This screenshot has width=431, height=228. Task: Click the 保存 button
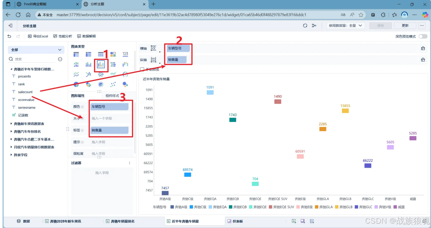[x=380, y=26]
